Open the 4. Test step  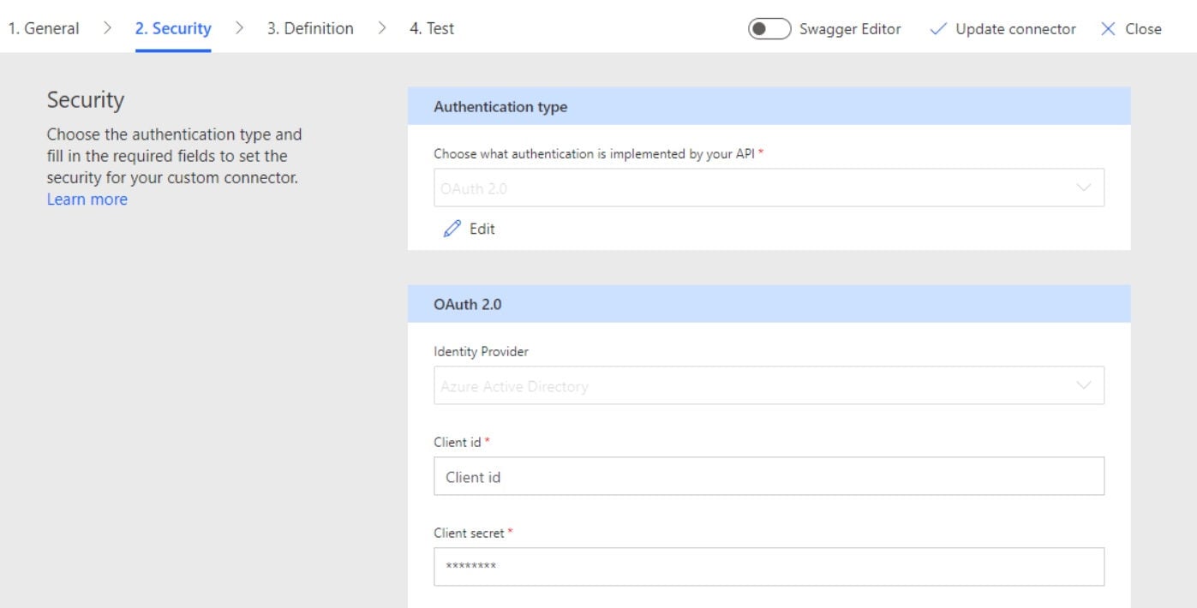point(433,28)
